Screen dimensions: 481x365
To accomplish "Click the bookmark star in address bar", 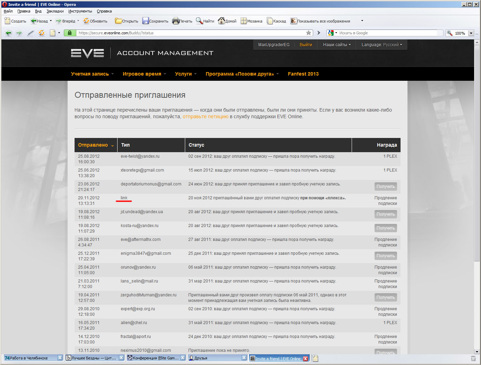I will [308, 33].
